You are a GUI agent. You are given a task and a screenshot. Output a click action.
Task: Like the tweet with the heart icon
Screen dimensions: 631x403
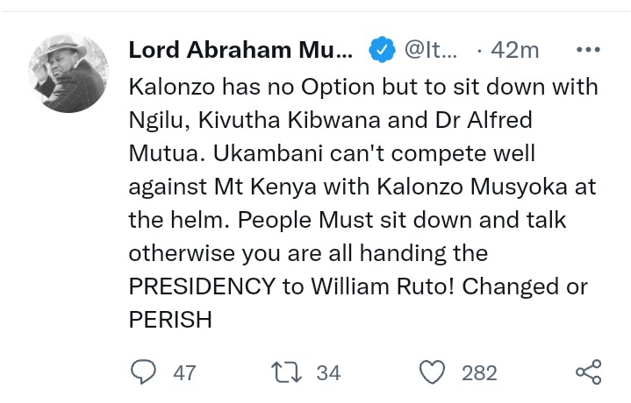pyautogui.click(x=432, y=372)
